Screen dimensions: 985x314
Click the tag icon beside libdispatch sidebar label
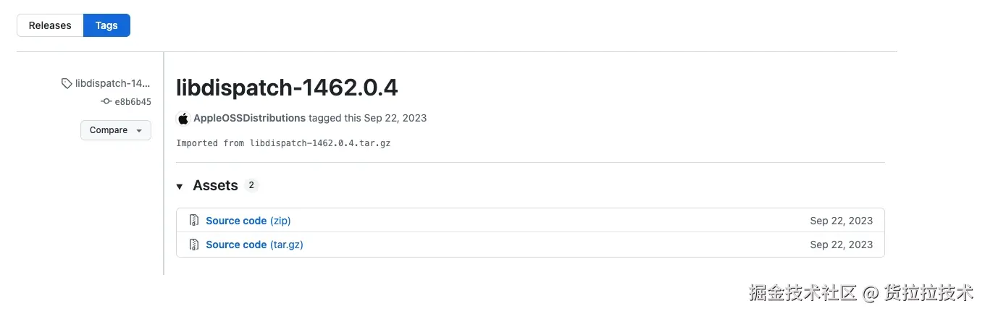coord(67,84)
